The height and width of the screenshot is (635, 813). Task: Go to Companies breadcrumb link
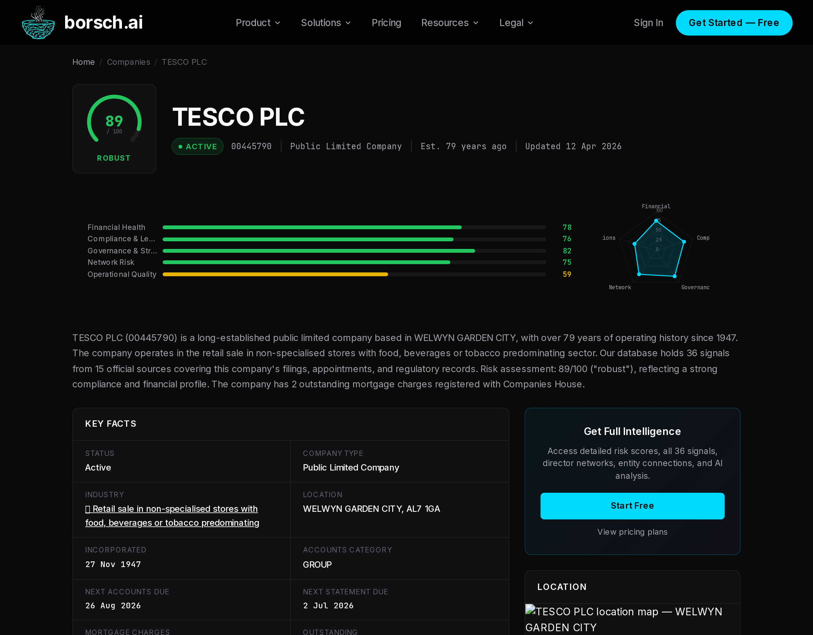tap(128, 62)
